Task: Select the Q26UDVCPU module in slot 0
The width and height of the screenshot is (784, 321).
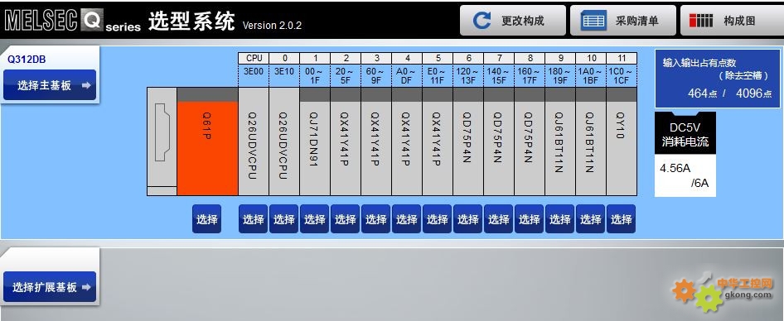Action: pyautogui.click(x=284, y=141)
